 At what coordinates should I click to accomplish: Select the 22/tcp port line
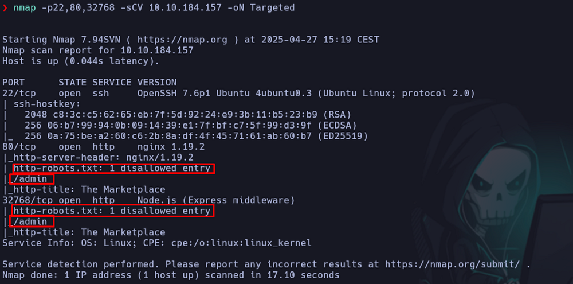238,94
